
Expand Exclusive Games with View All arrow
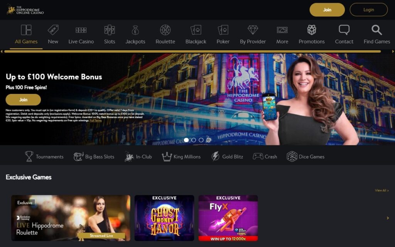click(x=381, y=191)
